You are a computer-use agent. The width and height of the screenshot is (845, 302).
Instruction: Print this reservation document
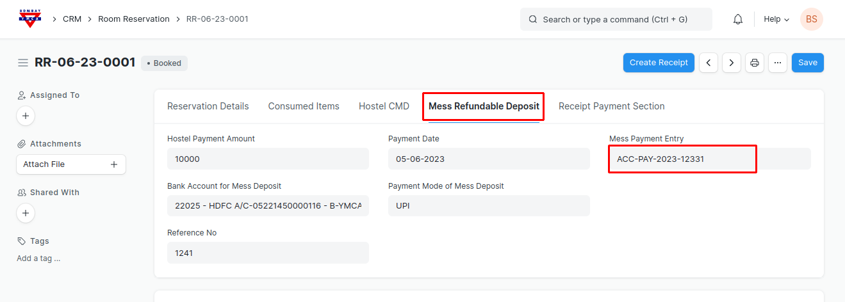pos(755,63)
